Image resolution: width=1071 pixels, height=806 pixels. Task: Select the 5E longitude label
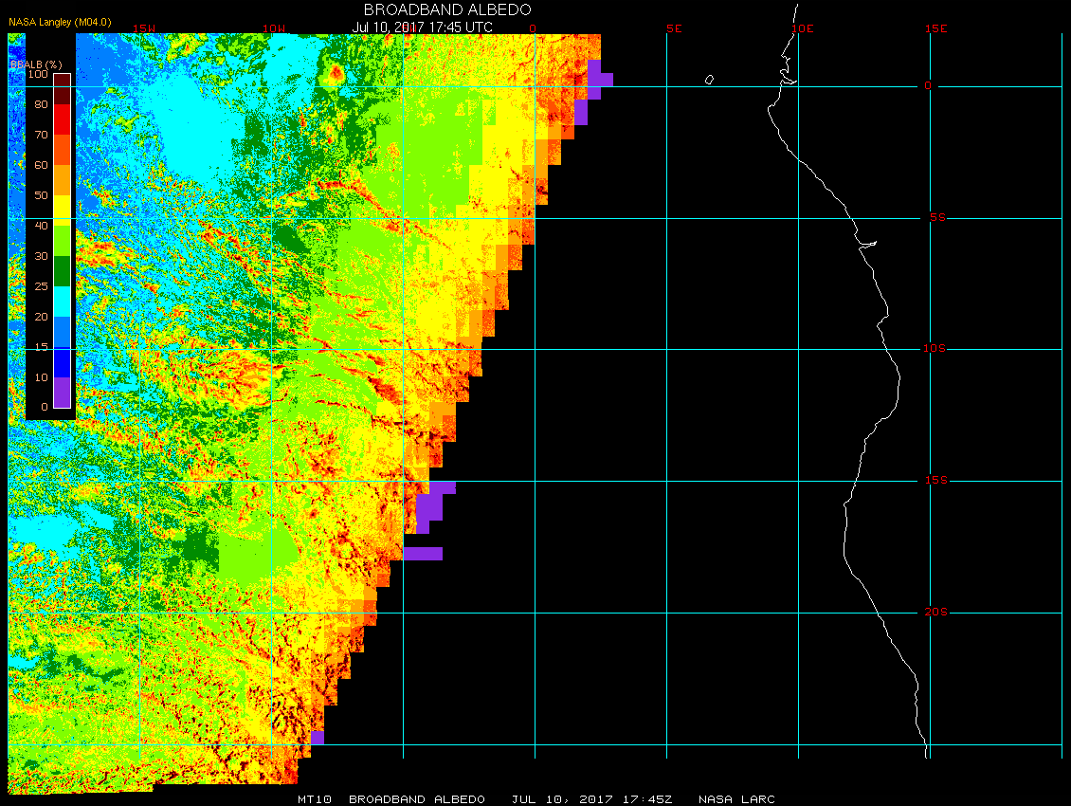tap(674, 28)
